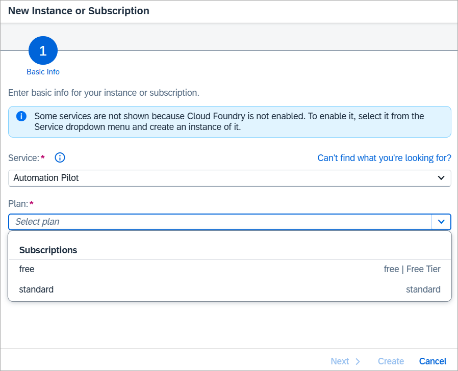Click the Cloud Foundry not enabled message
This screenshot has height=371, width=458.
pos(230,122)
